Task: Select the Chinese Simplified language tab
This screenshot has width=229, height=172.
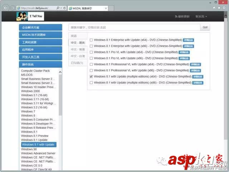Action: (x=78, y=43)
